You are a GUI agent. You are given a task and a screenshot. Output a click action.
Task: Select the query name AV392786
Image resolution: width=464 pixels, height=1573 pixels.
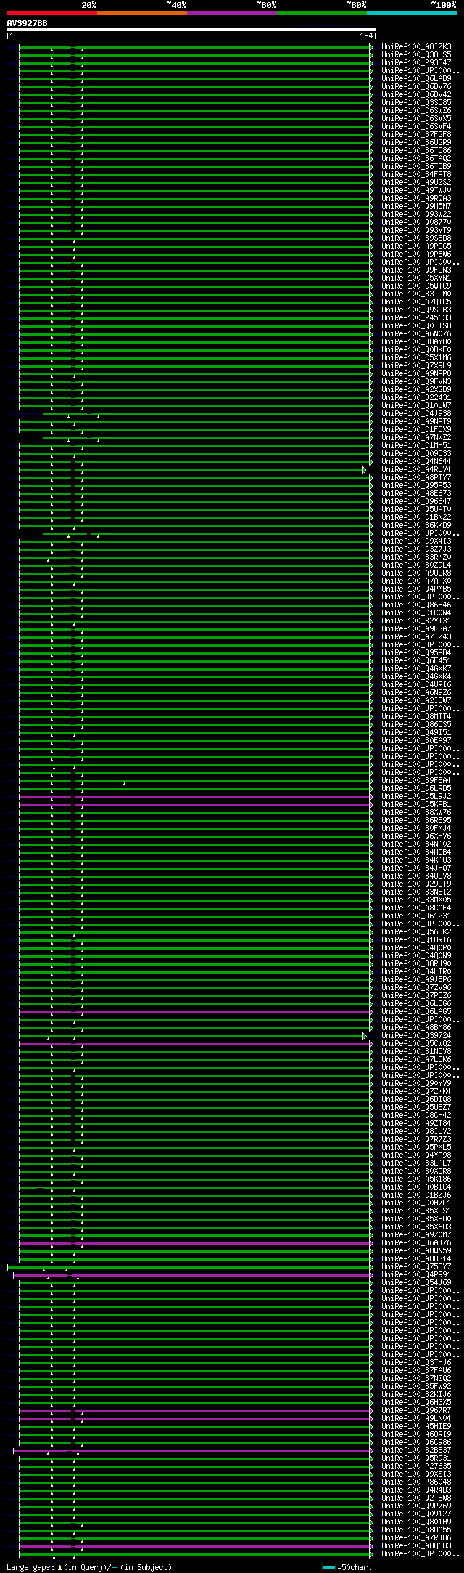point(27,23)
